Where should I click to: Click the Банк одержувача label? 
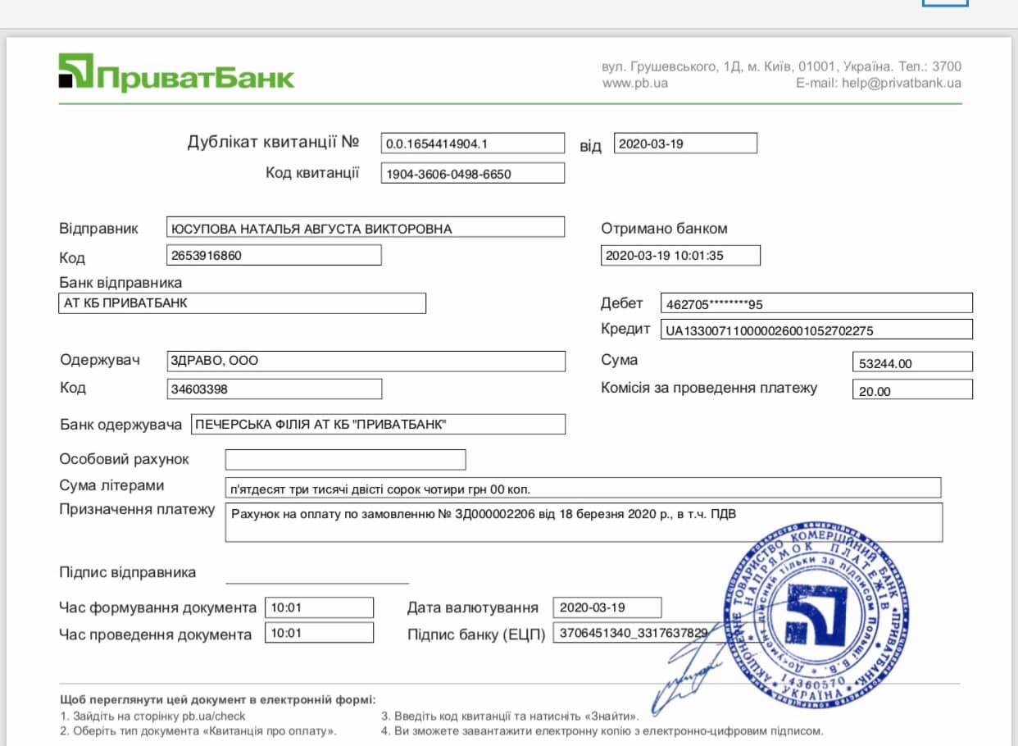(x=120, y=425)
